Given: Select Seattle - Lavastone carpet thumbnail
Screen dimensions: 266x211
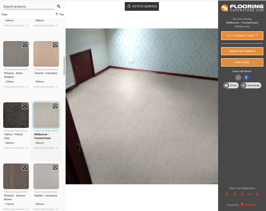Looking at the screenshot, I should [x=46, y=176].
